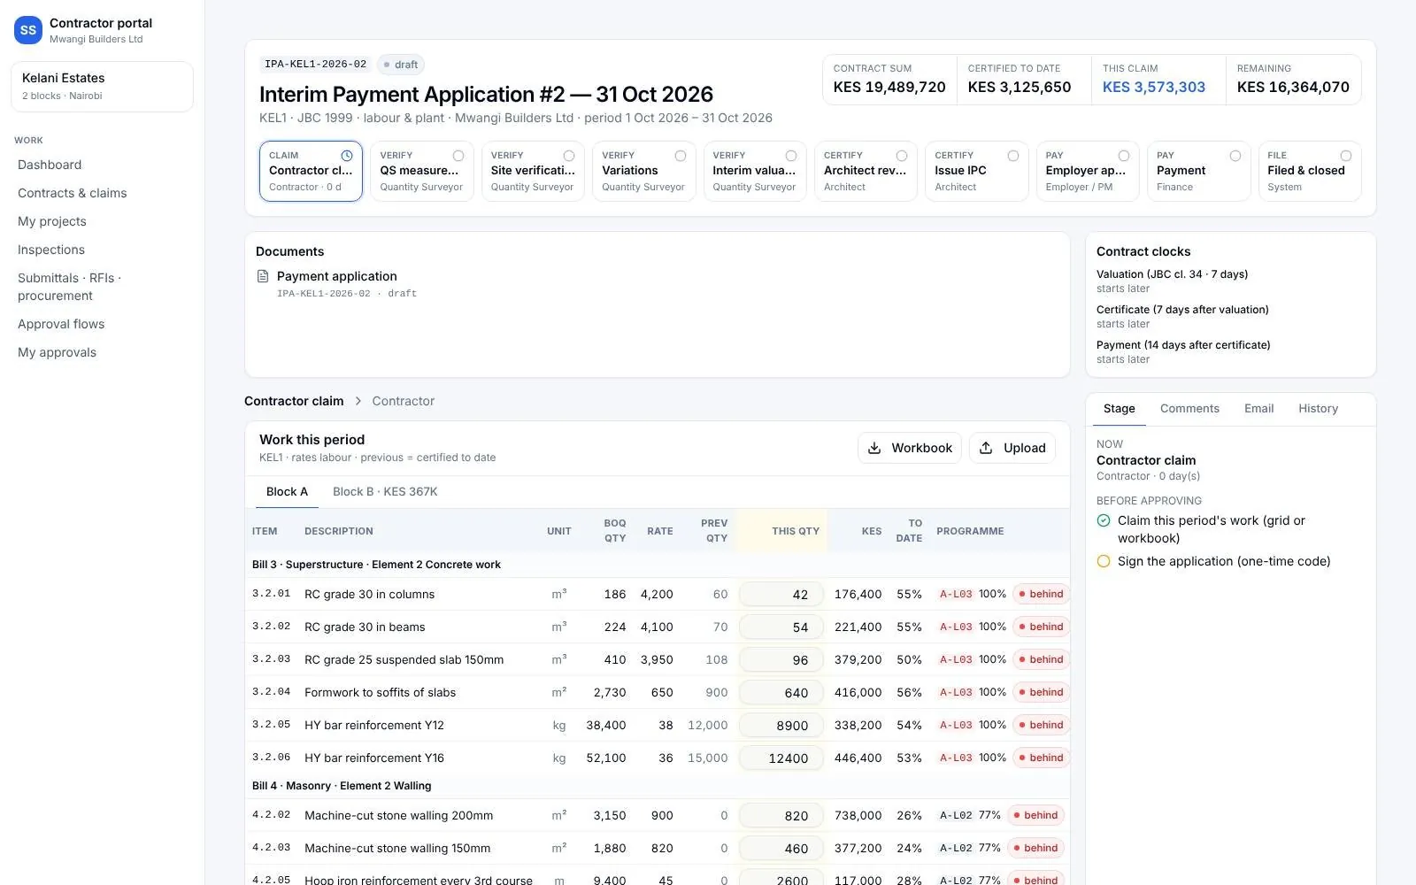This screenshot has height=885, width=1416.
Task: Select the Issue IPC stage circle
Action: pos(1013,156)
